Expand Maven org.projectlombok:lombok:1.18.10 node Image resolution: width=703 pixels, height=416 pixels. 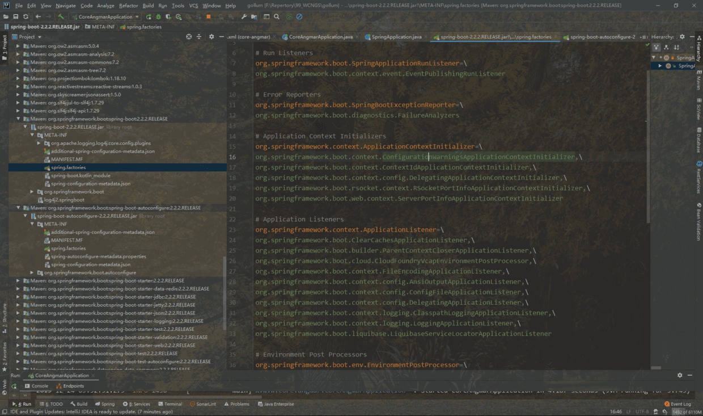coord(19,78)
